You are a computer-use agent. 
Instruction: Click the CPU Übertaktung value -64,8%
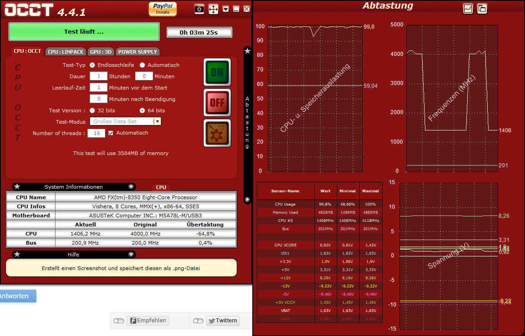pos(205,234)
